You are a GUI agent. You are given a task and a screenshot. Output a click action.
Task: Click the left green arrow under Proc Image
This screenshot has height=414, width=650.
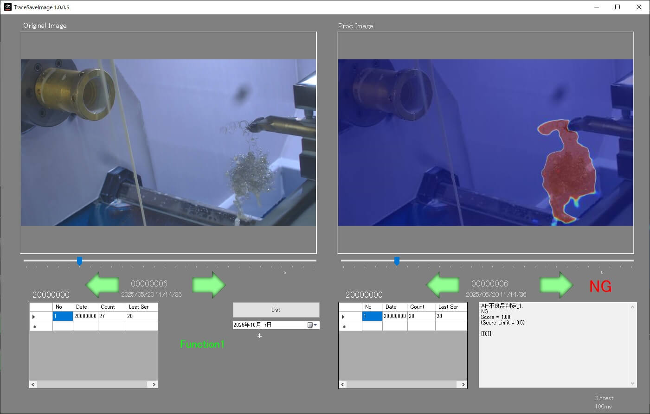click(x=443, y=284)
